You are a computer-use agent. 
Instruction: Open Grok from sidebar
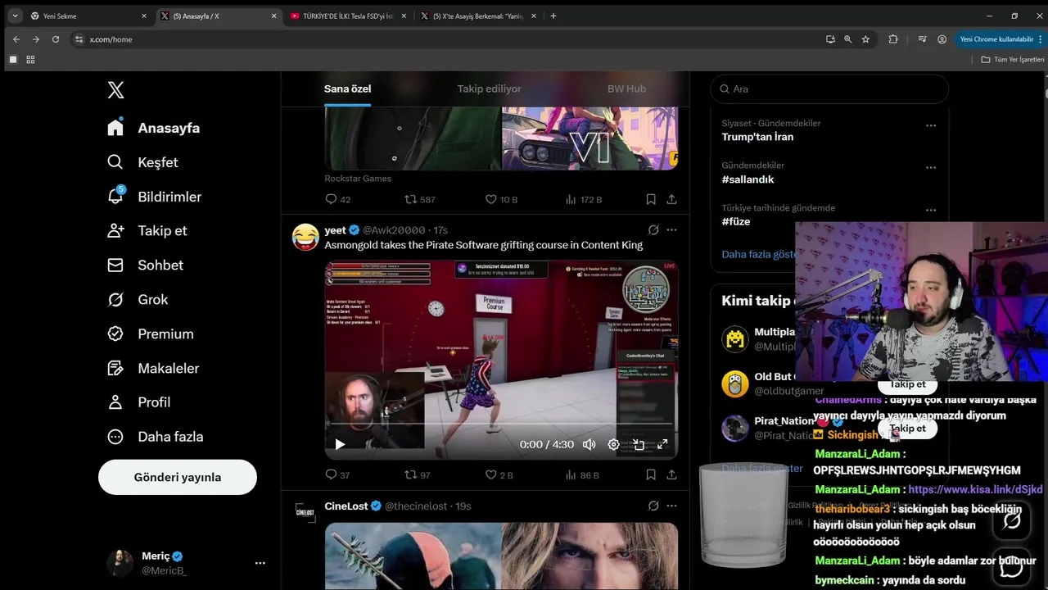click(x=138, y=299)
